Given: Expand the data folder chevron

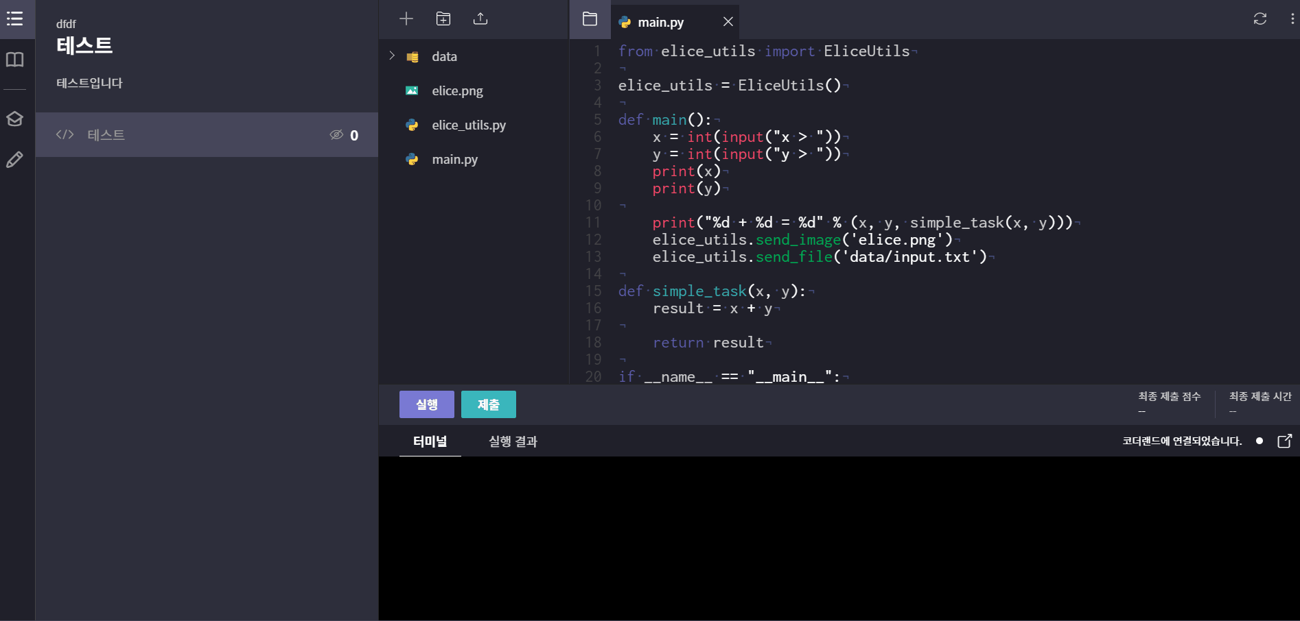Looking at the screenshot, I should tap(392, 56).
